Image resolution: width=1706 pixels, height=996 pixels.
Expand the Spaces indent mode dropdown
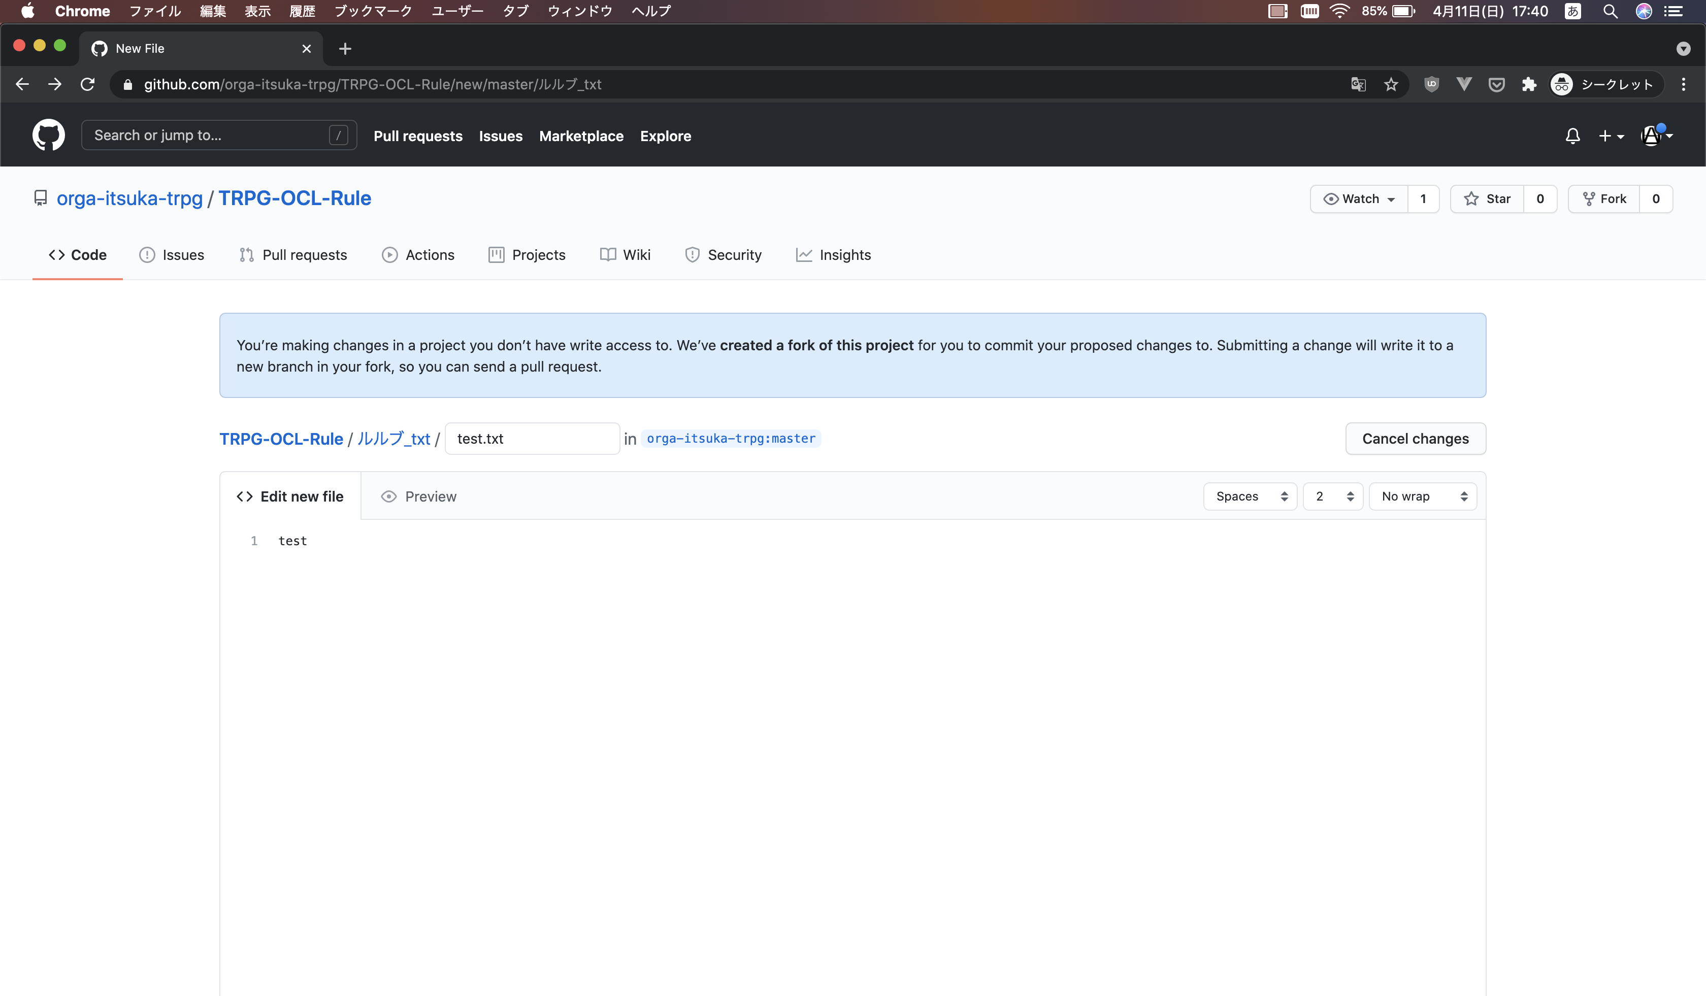pos(1250,496)
